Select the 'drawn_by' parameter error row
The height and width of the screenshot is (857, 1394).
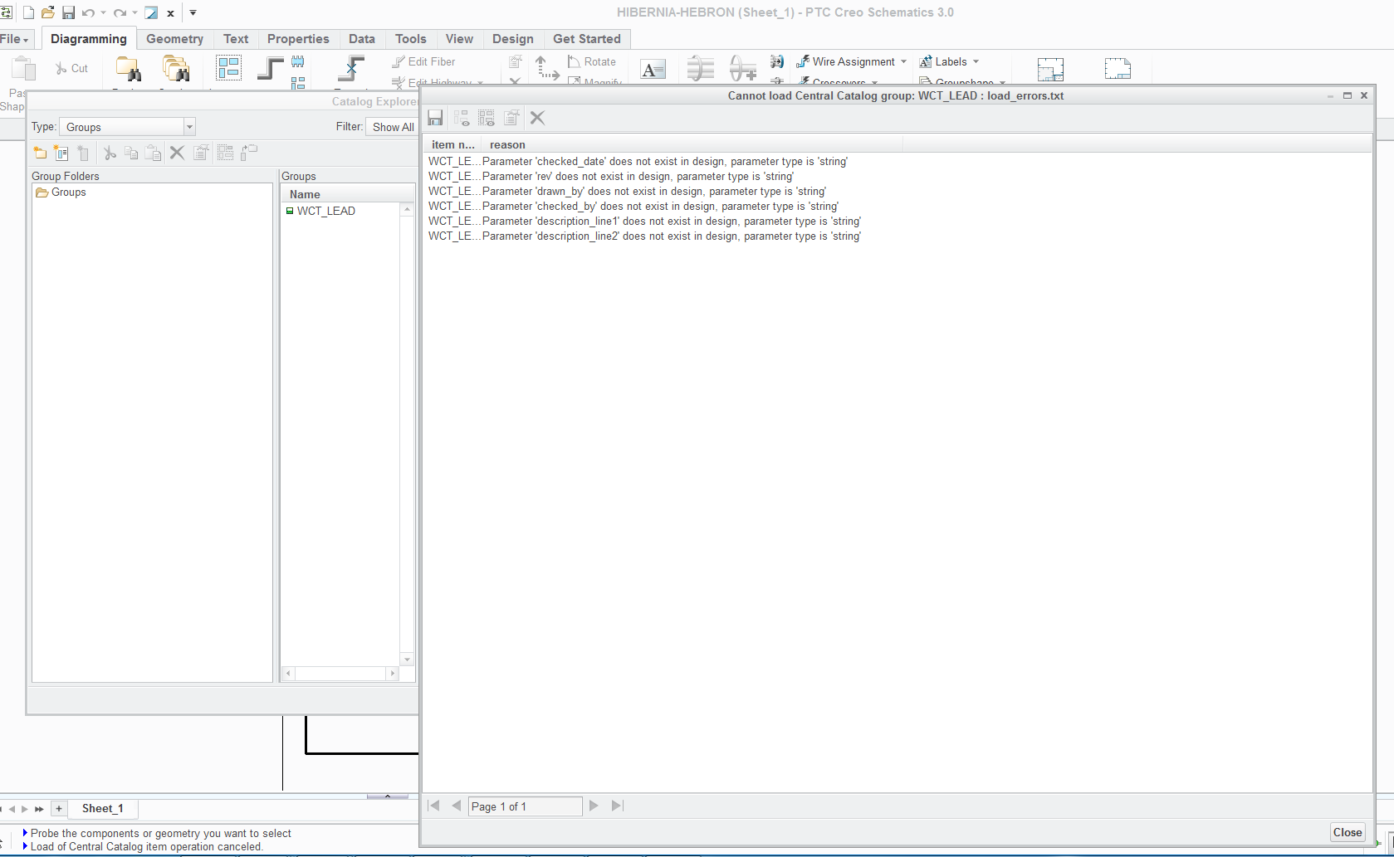coord(627,192)
